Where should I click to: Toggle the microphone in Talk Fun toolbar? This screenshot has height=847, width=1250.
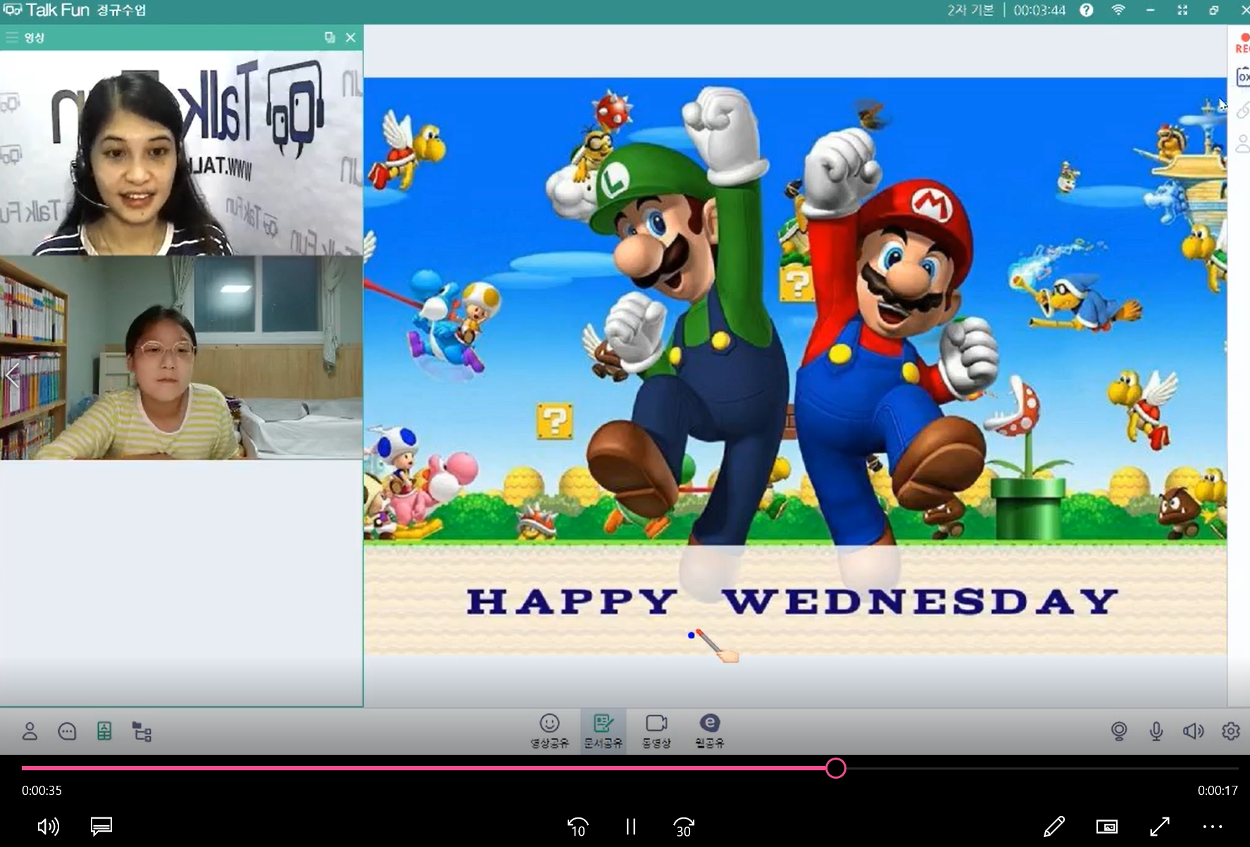coord(1156,731)
